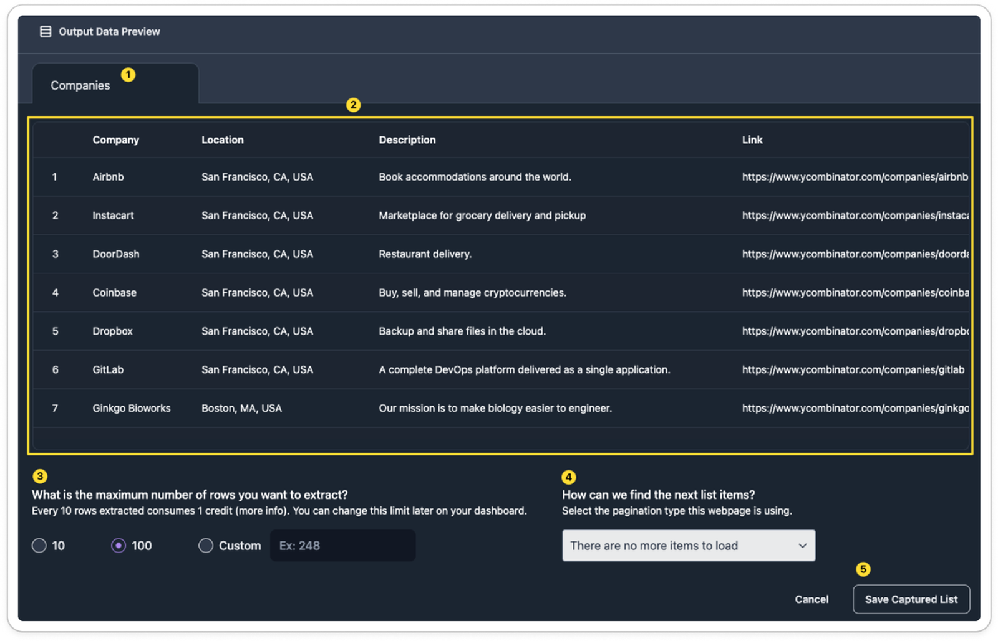Click the Location column header

coord(223,140)
